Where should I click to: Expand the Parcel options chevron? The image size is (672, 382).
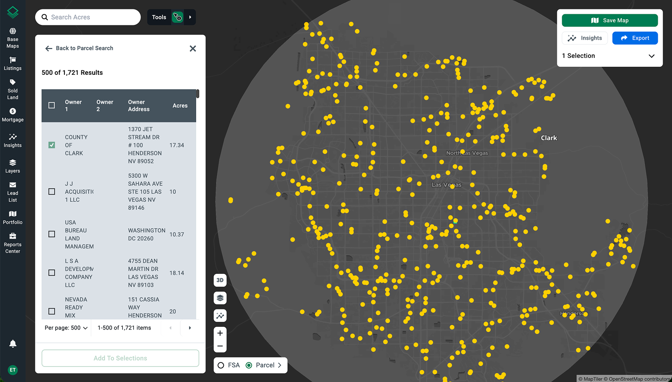280,366
